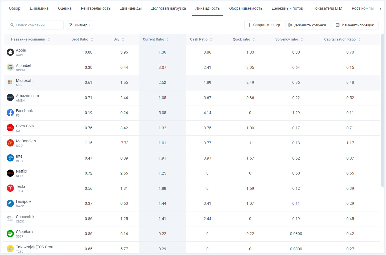The height and width of the screenshot is (255, 386).
Task: Click the Apple company logo icon
Action: (10, 52)
